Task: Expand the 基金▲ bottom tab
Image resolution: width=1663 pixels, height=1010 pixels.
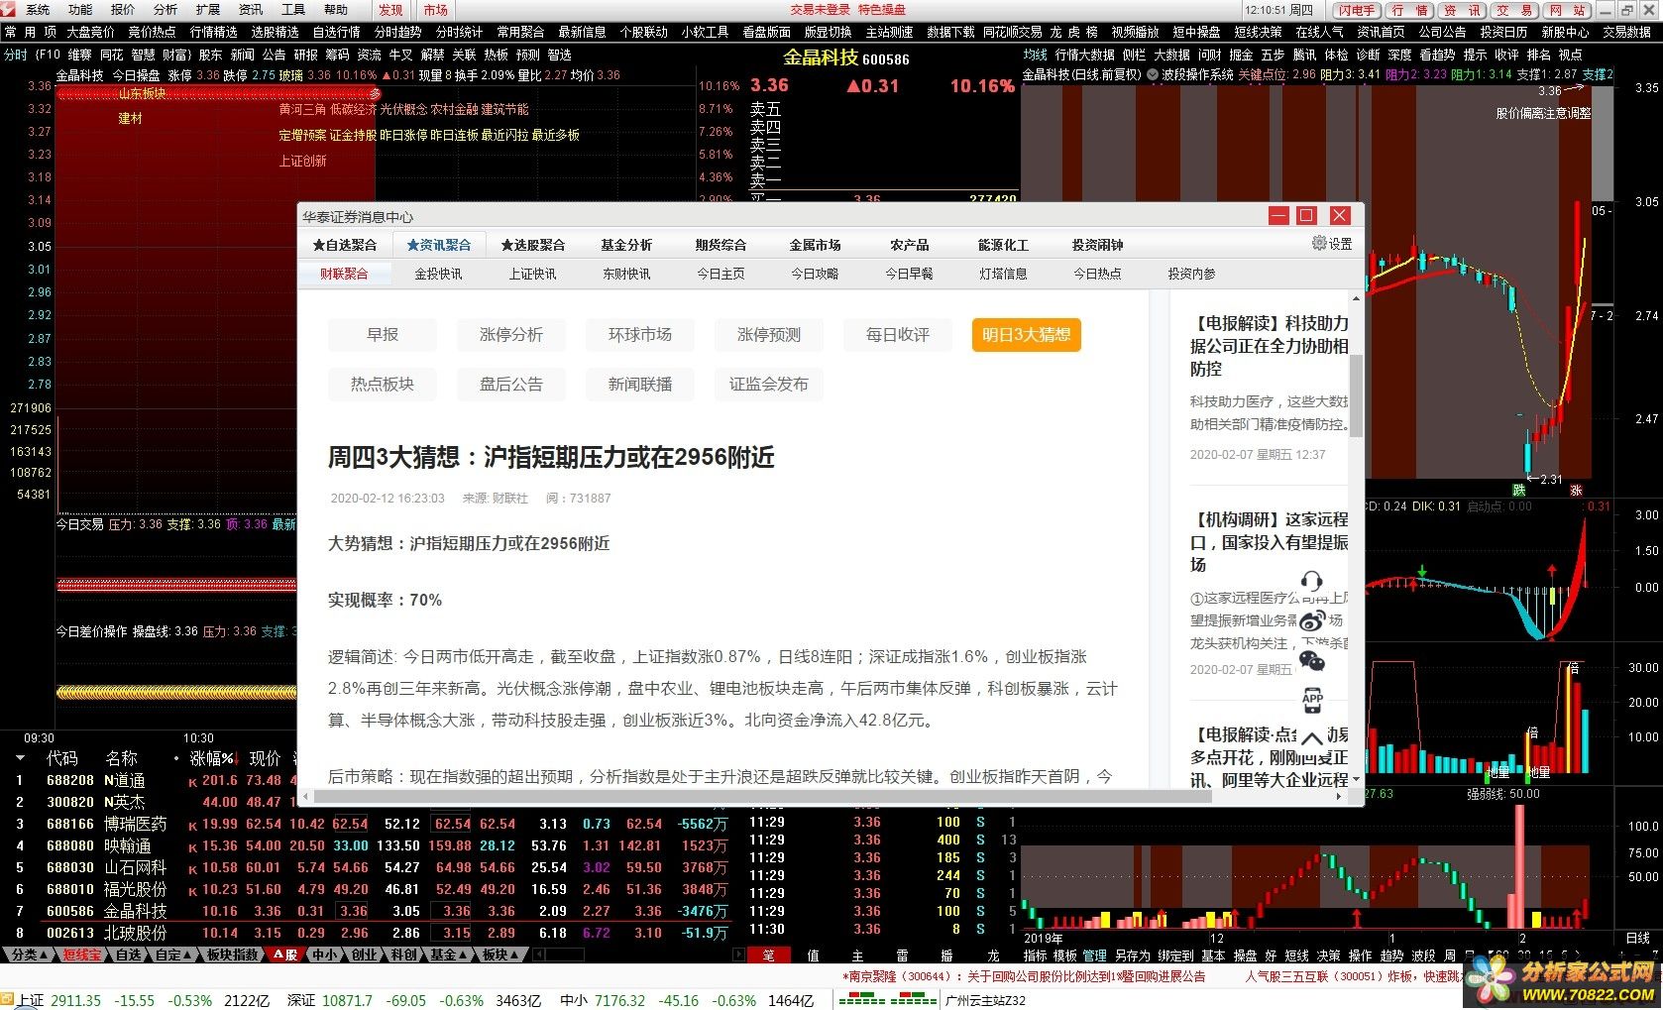Action: [448, 954]
